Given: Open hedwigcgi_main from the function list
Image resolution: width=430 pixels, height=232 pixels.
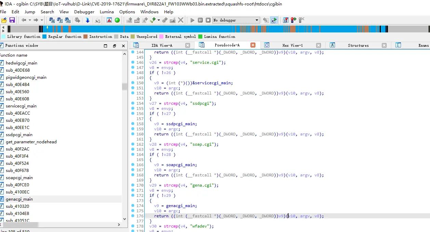Looking at the screenshot, I should (x=22, y=63).
